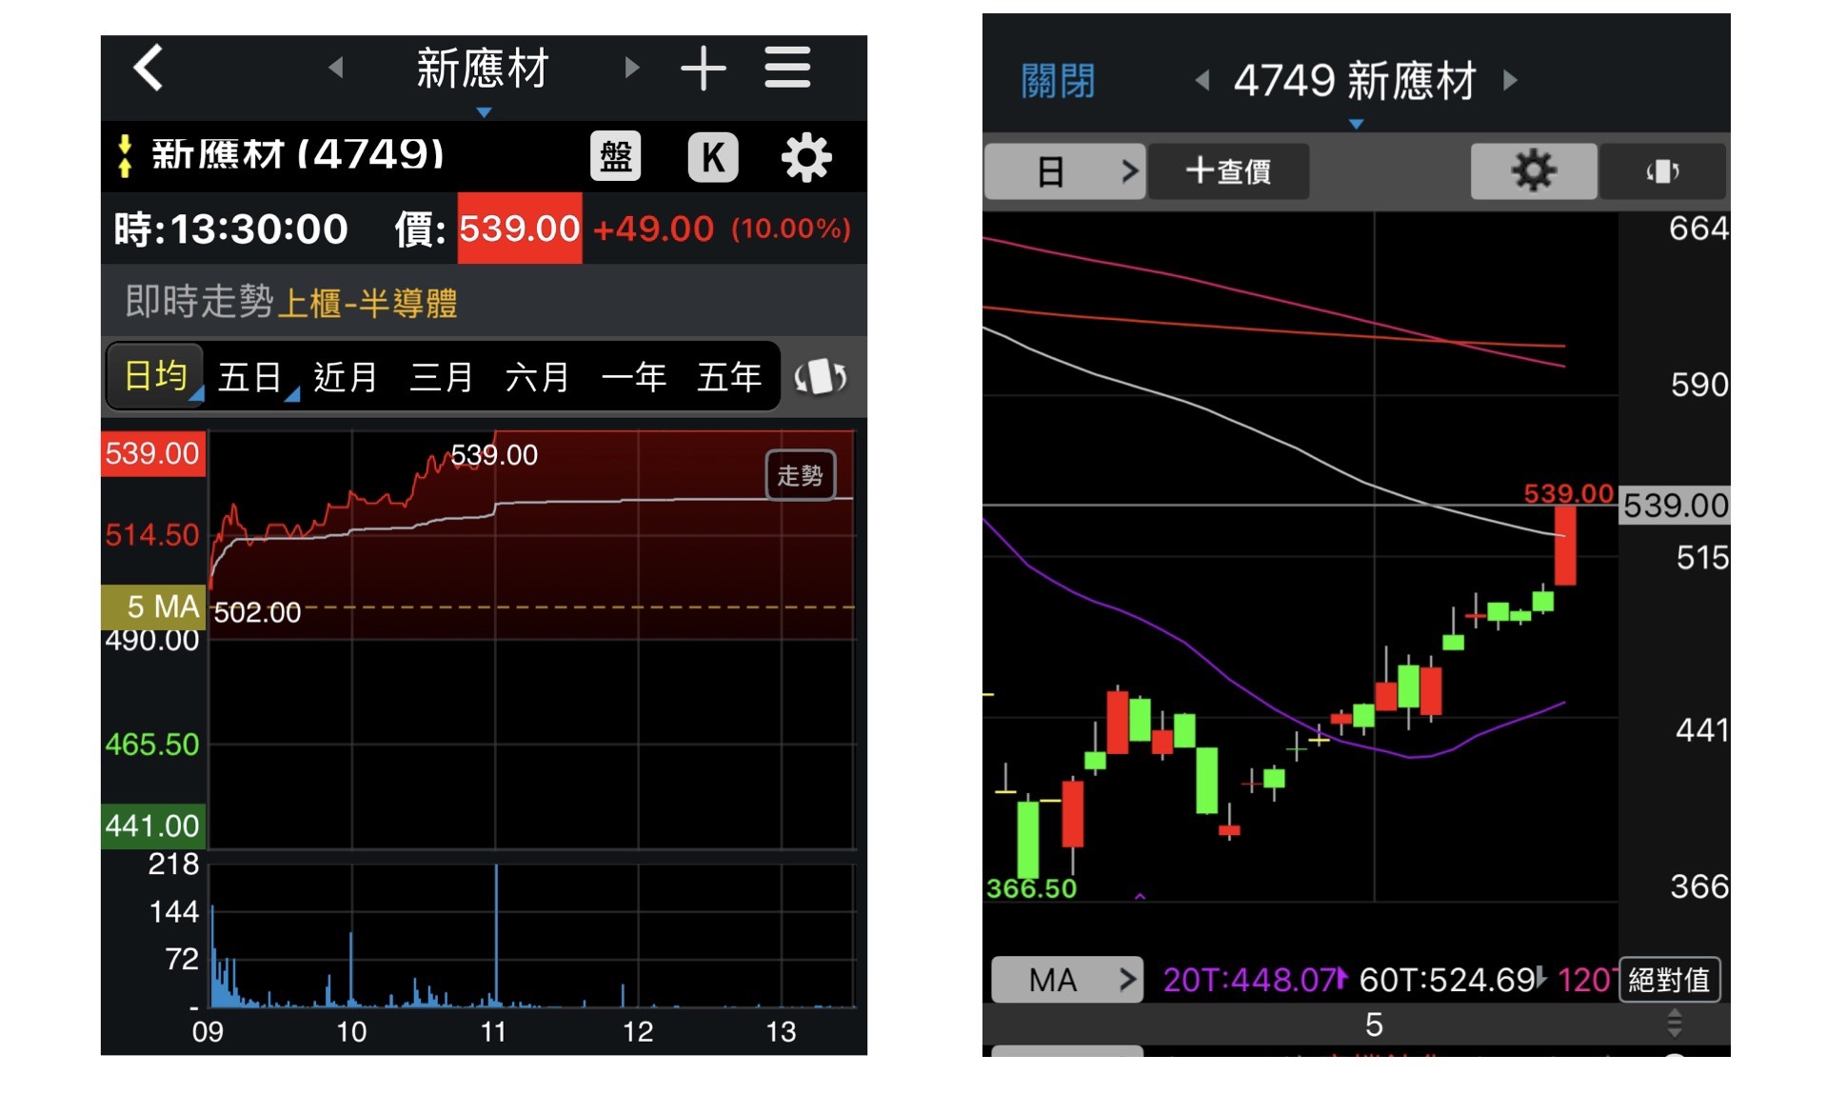Click the tallest volume bar near 11

(x=496, y=935)
